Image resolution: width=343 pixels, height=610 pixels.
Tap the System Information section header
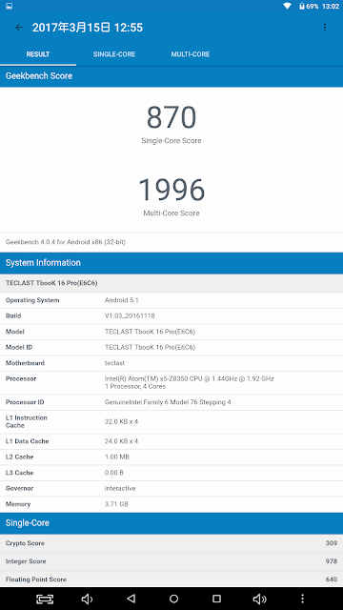[171, 263]
